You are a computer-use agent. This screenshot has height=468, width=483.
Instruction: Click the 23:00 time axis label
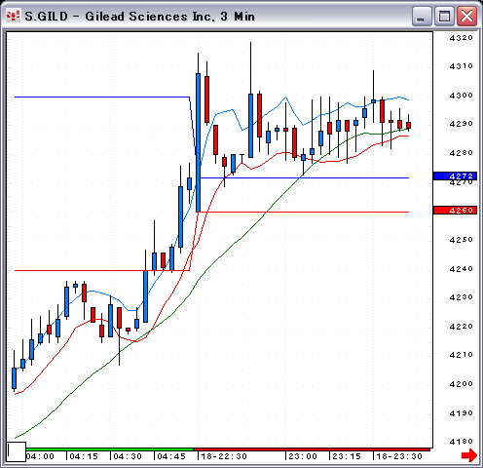303,456
